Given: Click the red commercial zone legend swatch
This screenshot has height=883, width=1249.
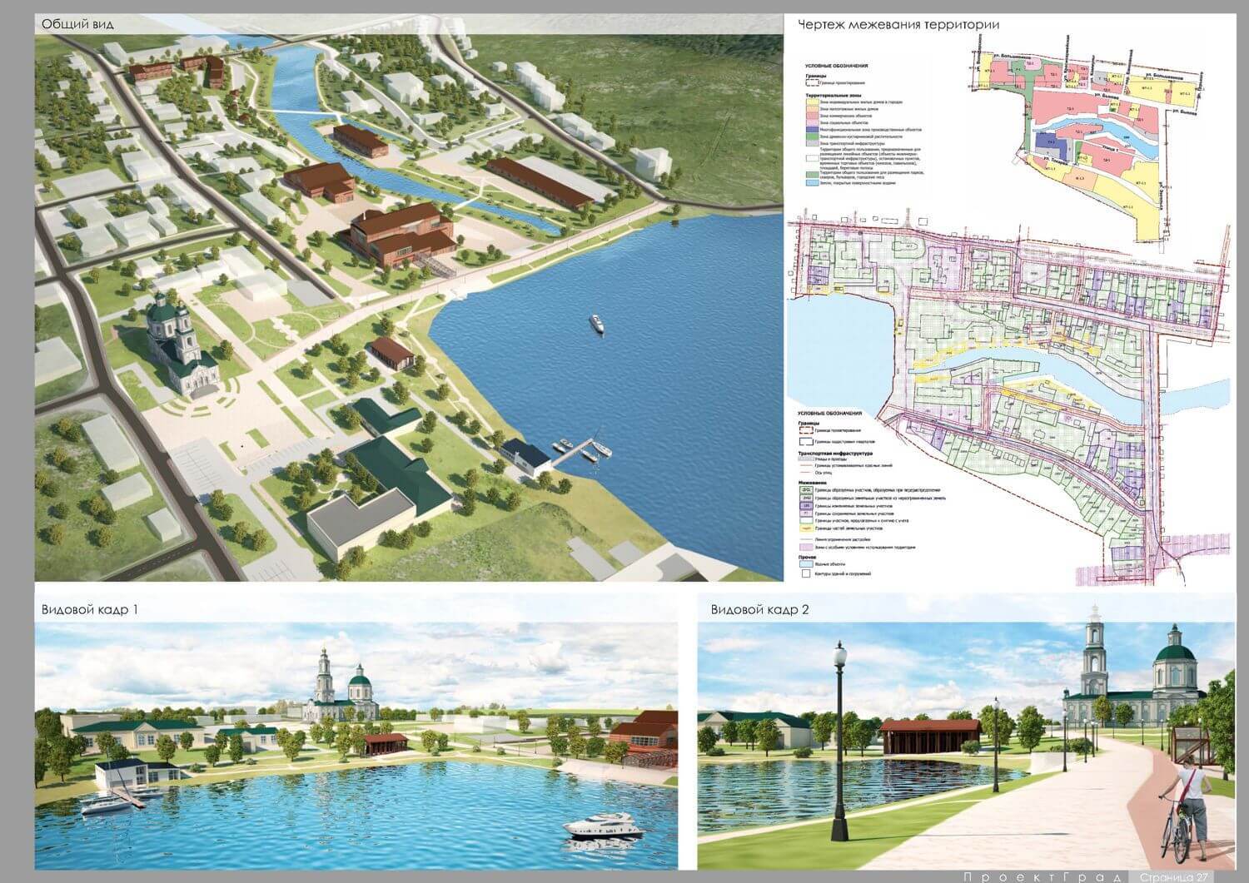Looking at the screenshot, I should pos(813,116).
